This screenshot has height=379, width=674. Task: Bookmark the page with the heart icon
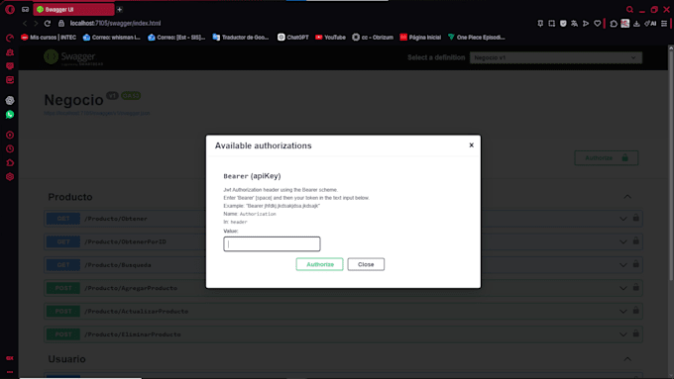(x=597, y=23)
